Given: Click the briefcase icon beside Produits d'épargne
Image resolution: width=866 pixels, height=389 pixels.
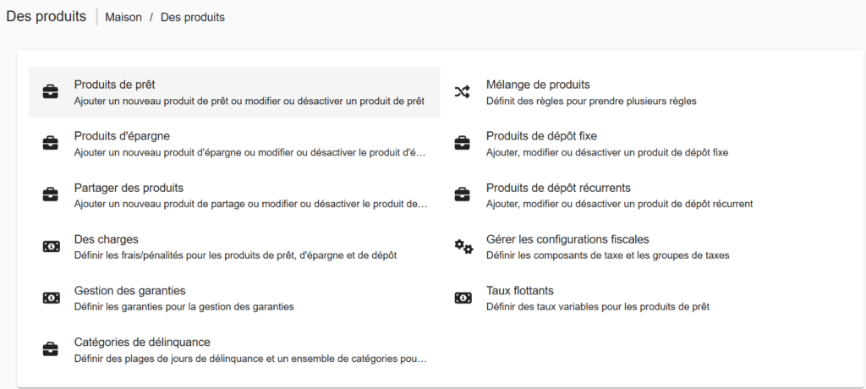Looking at the screenshot, I should (x=51, y=143).
